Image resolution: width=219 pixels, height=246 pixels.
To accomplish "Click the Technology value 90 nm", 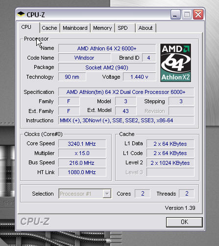I will coord(72,77).
